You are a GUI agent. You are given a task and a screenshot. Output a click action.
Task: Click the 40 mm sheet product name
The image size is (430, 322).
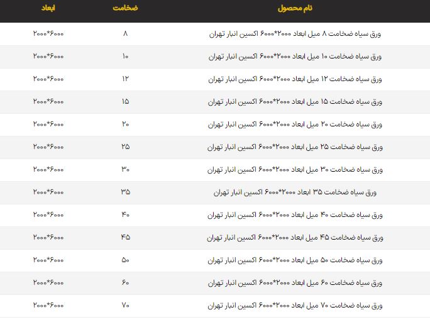[294, 215]
